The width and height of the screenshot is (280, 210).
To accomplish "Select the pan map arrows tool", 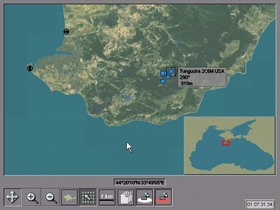I will [x=12, y=197].
